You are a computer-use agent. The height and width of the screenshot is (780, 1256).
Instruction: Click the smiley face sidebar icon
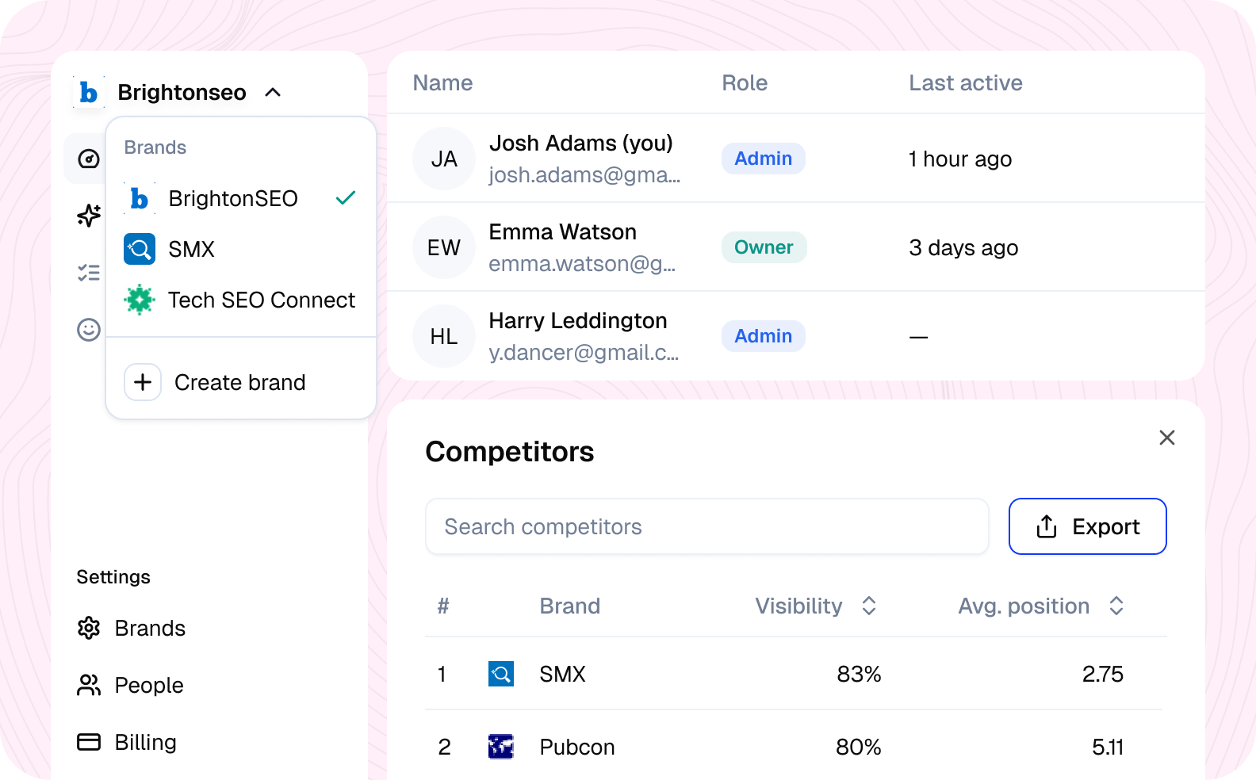87,330
